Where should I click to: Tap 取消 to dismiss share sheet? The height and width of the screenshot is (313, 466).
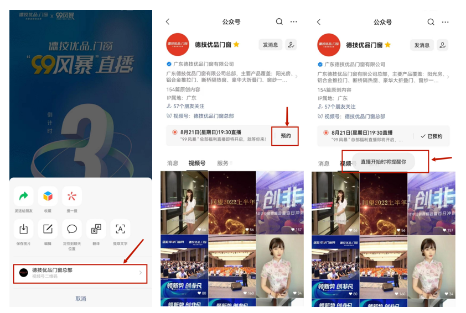point(81,299)
